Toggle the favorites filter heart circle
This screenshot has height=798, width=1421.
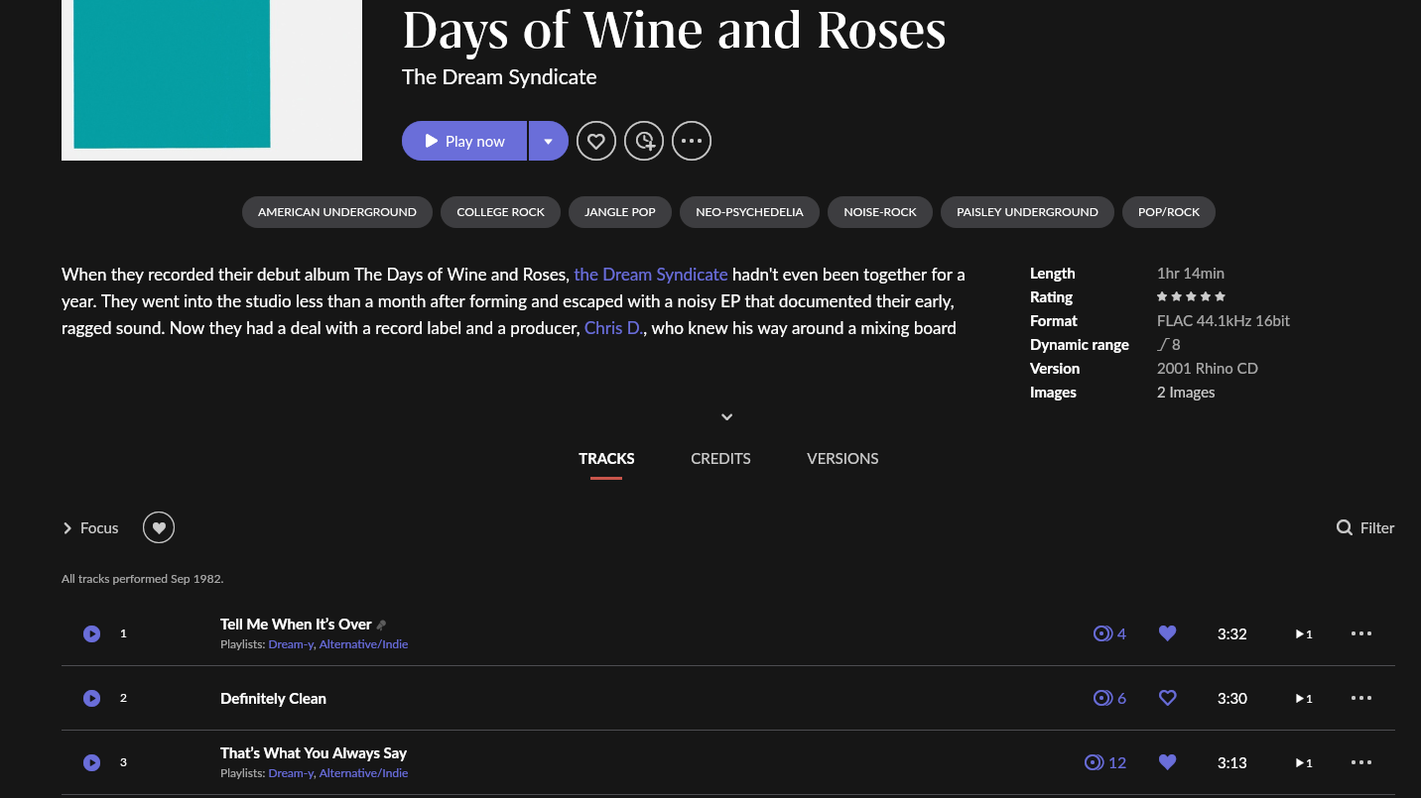pyautogui.click(x=159, y=527)
